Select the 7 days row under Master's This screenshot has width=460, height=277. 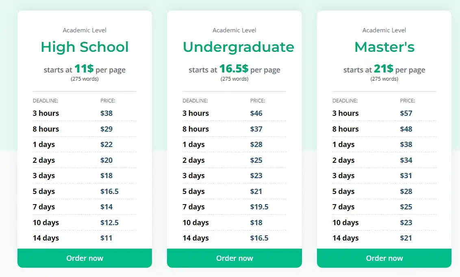(343, 207)
